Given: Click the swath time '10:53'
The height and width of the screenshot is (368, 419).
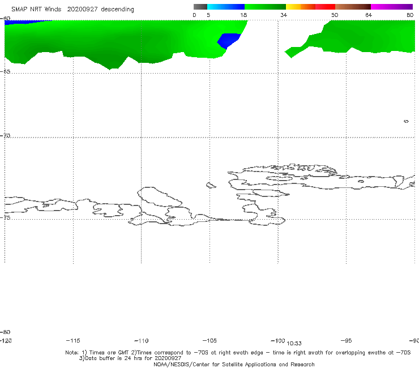Looking at the screenshot, I should (x=294, y=344).
